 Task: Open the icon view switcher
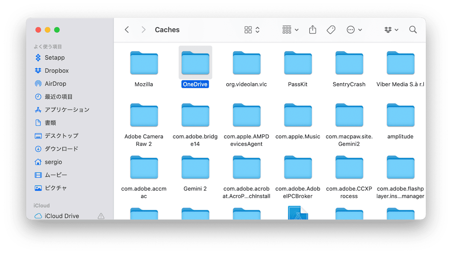pos(252,30)
